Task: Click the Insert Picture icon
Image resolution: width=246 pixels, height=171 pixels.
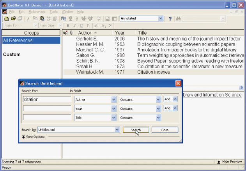Action: pyautogui.click(x=108, y=19)
